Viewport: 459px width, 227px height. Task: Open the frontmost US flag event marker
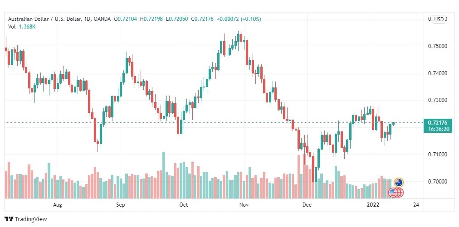[x=393, y=193]
